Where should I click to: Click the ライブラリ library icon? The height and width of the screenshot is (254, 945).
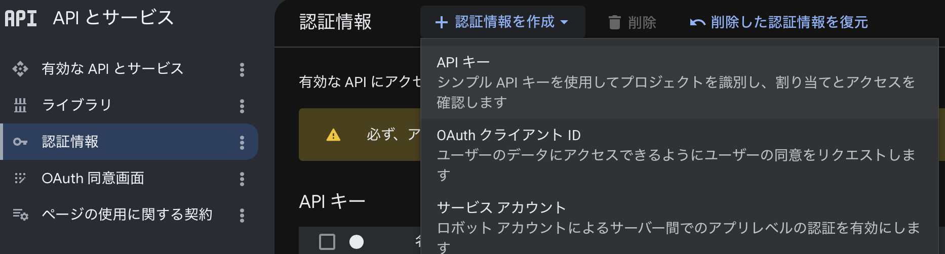pos(20,105)
